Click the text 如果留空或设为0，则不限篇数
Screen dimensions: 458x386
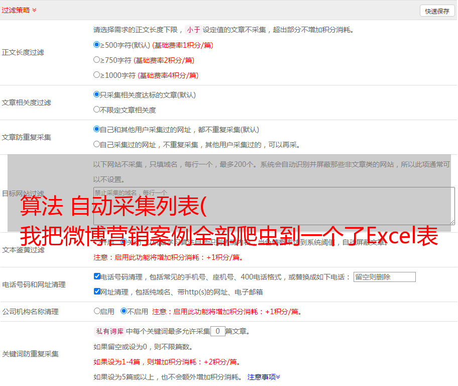[143, 347]
